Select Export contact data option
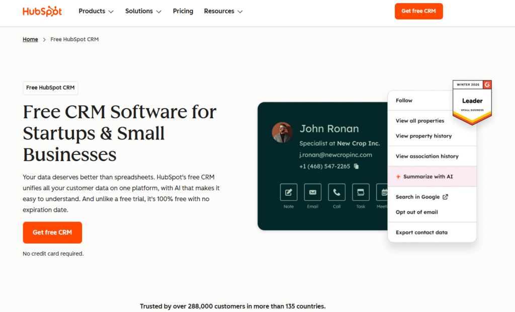The image size is (515, 312). pos(421,232)
